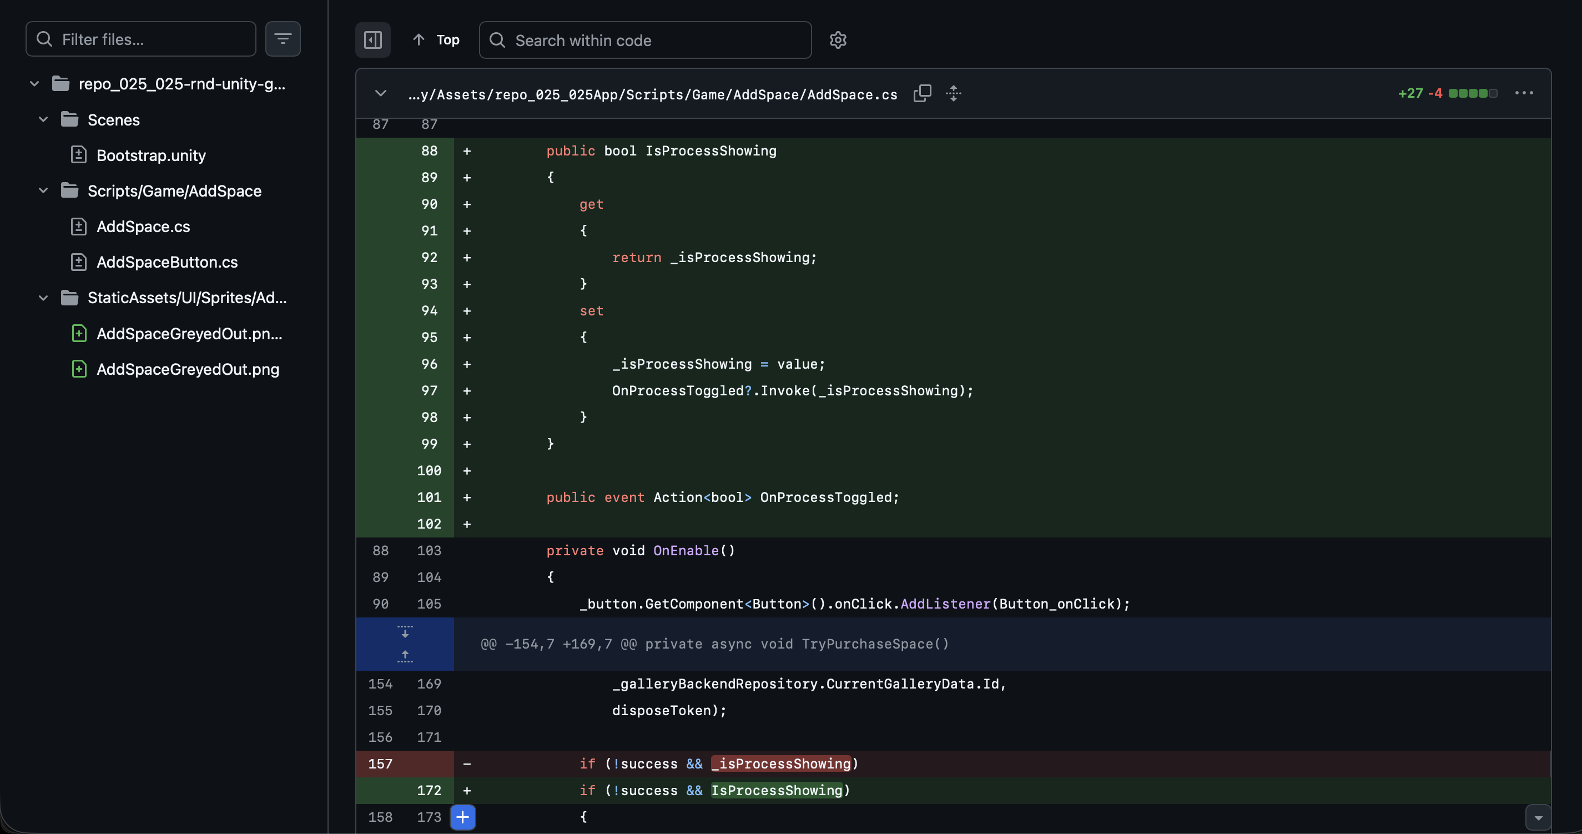Click the AddSpace.cs file path header
The image size is (1582, 834).
[x=653, y=94]
